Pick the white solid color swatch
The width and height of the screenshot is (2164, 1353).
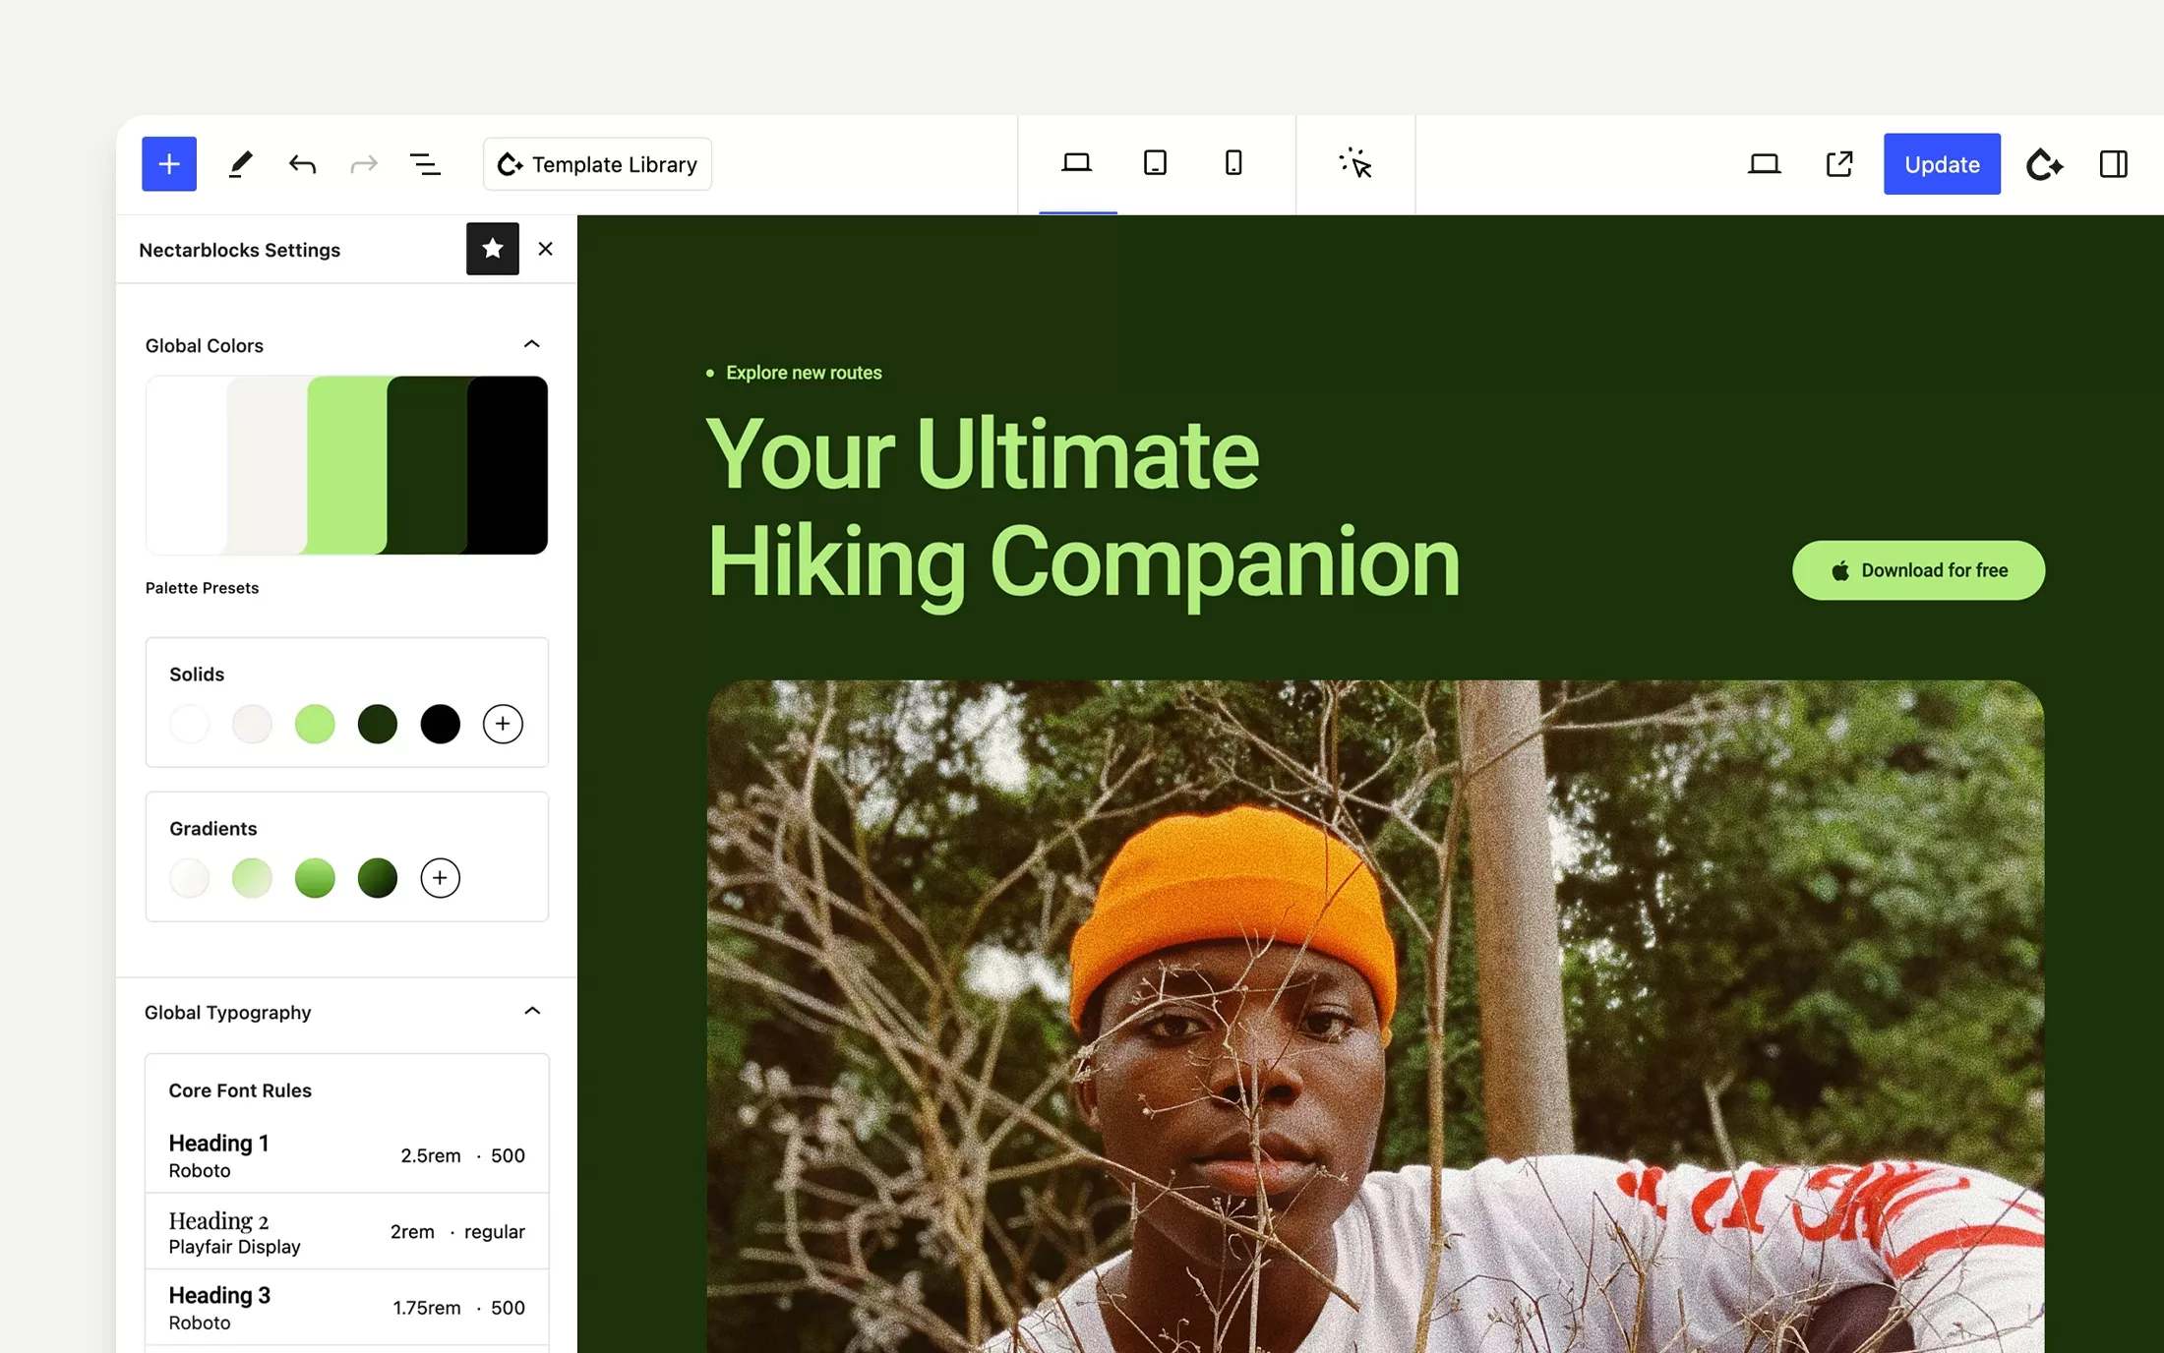coord(189,724)
